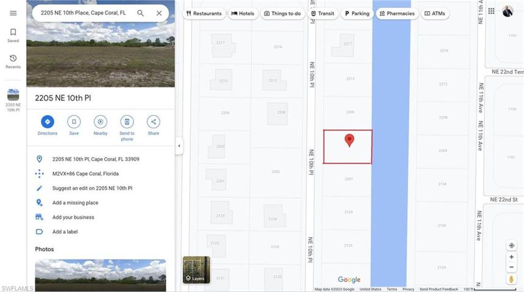Open the Layers map switcher
This screenshot has height=292, width=524.
196,270
